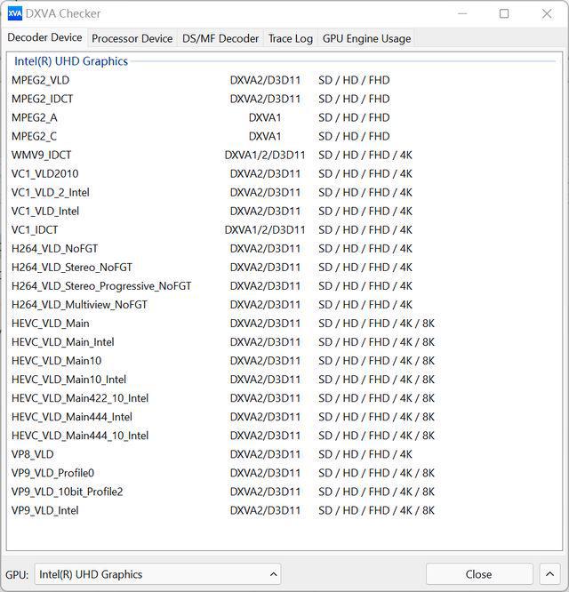Image resolution: width=569 pixels, height=592 pixels.
Task: Open the GPU Engine Usage tab
Action: pyautogui.click(x=366, y=38)
